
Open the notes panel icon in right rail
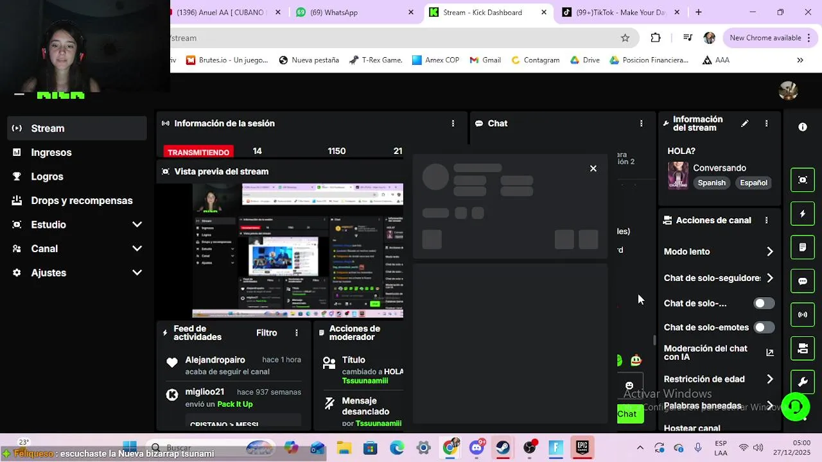(803, 247)
